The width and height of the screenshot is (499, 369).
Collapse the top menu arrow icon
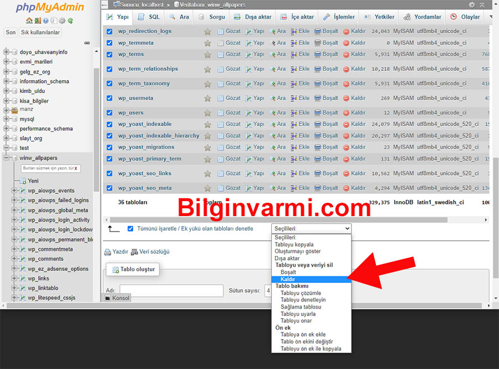click(x=482, y=5)
